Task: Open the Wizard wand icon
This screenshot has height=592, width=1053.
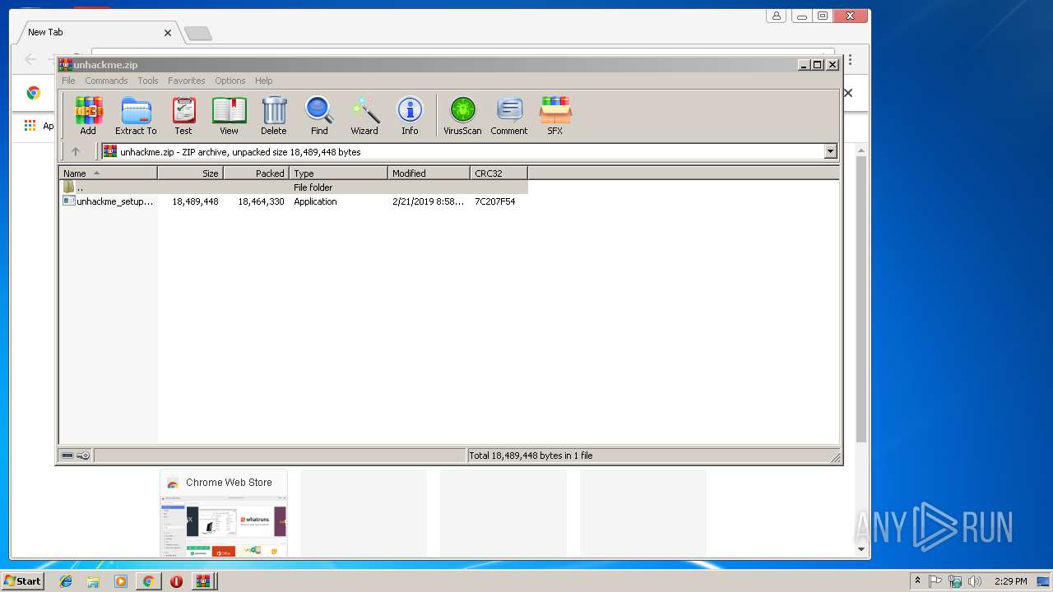Action: click(364, 116)
